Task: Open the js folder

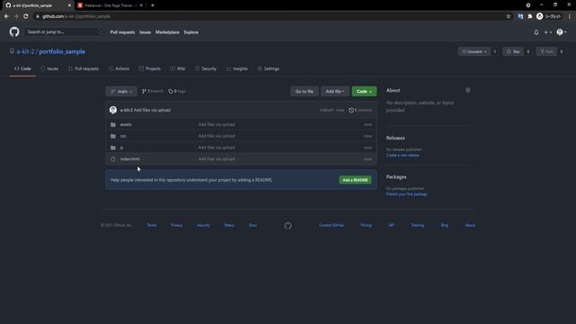Action: click(121, 148)
